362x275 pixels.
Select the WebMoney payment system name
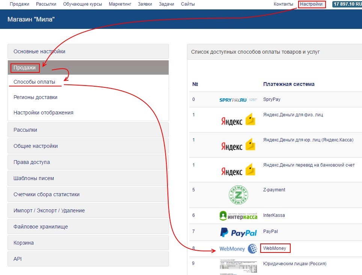(275, 248)
